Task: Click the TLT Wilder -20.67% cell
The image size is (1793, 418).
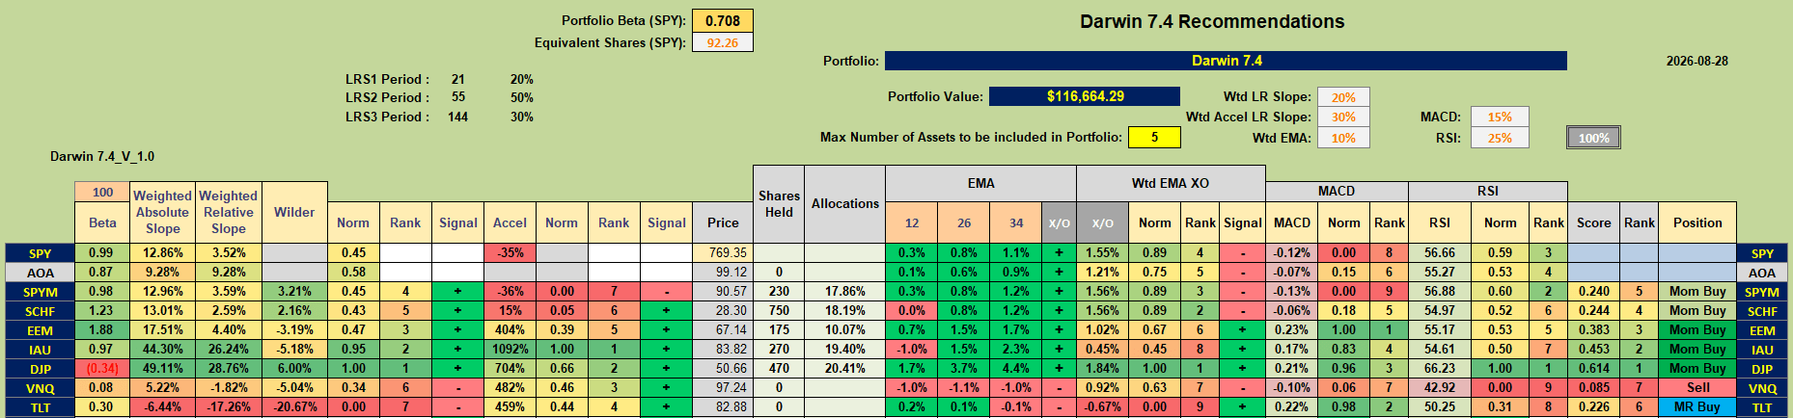Action: pyautogui.click(x=294, y=407)
